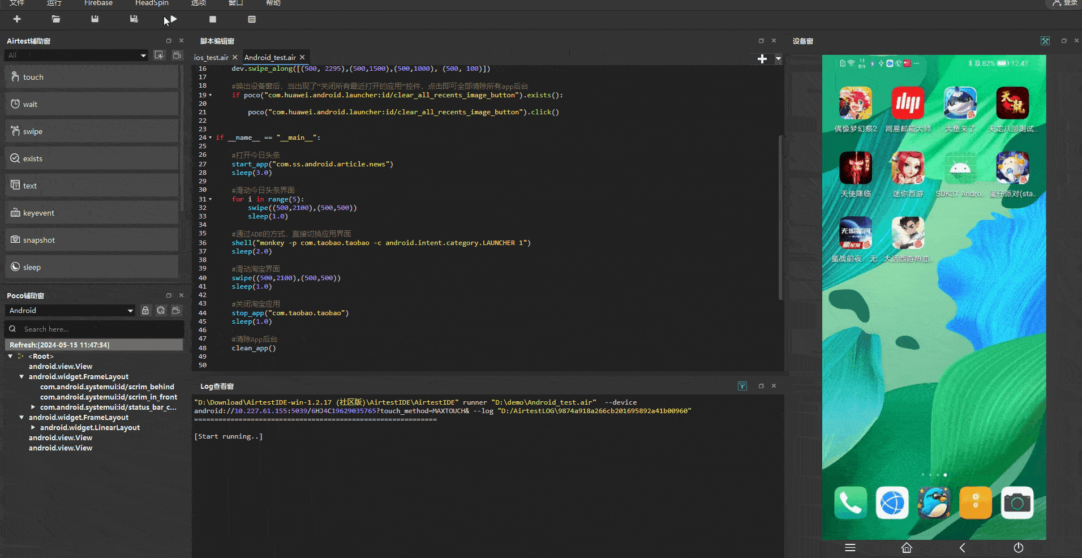The height and width of the screenshot is (558, 1082).
Task: Open the Android mode dropdown in Poco panel
Action: click(71, 311)
